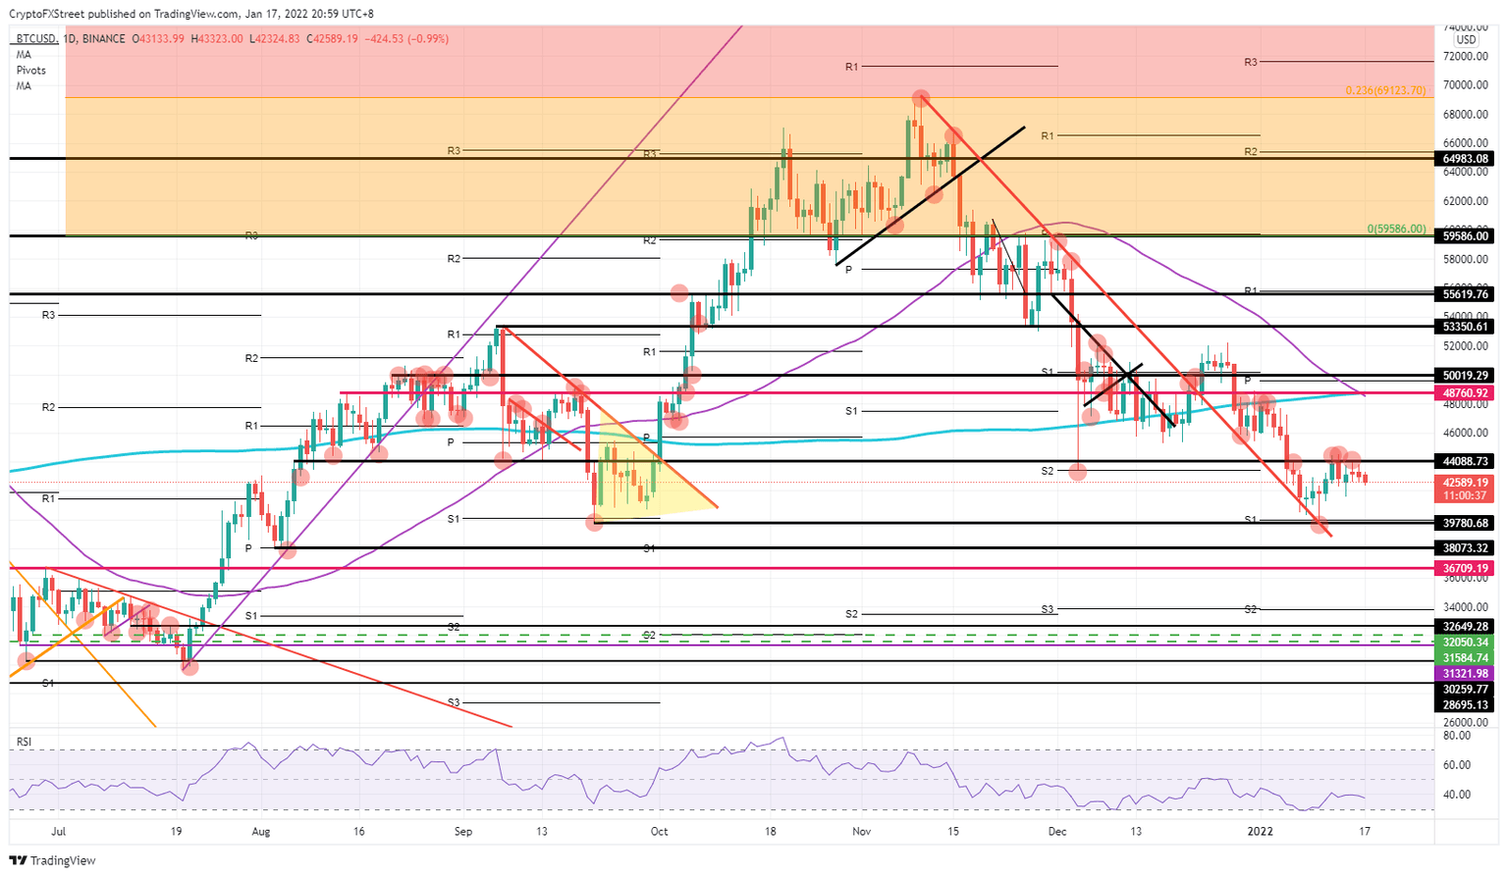The image size is (1508, 877).
Task: Click the 0.236(69123.70) Fibonacci label
Action: coord(1385,90)
